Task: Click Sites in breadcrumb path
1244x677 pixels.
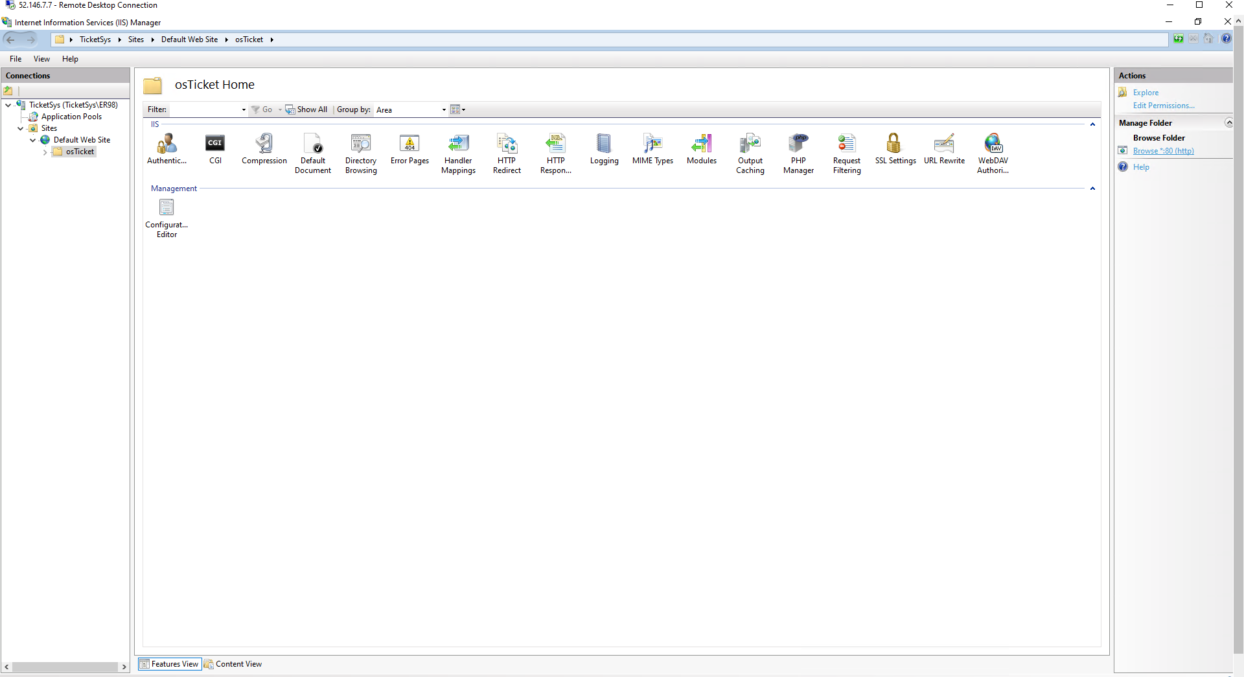Action: [136, 40]
